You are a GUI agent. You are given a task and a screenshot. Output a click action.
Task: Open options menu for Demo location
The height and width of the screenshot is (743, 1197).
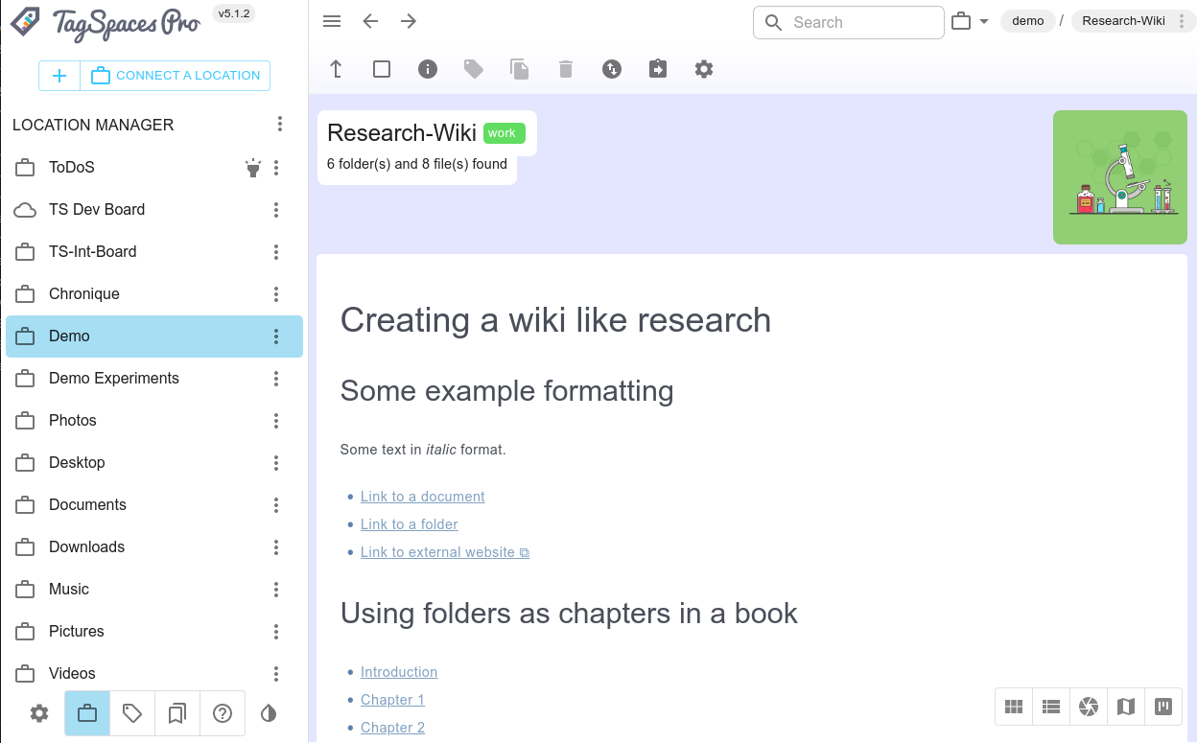coord(276,337)
